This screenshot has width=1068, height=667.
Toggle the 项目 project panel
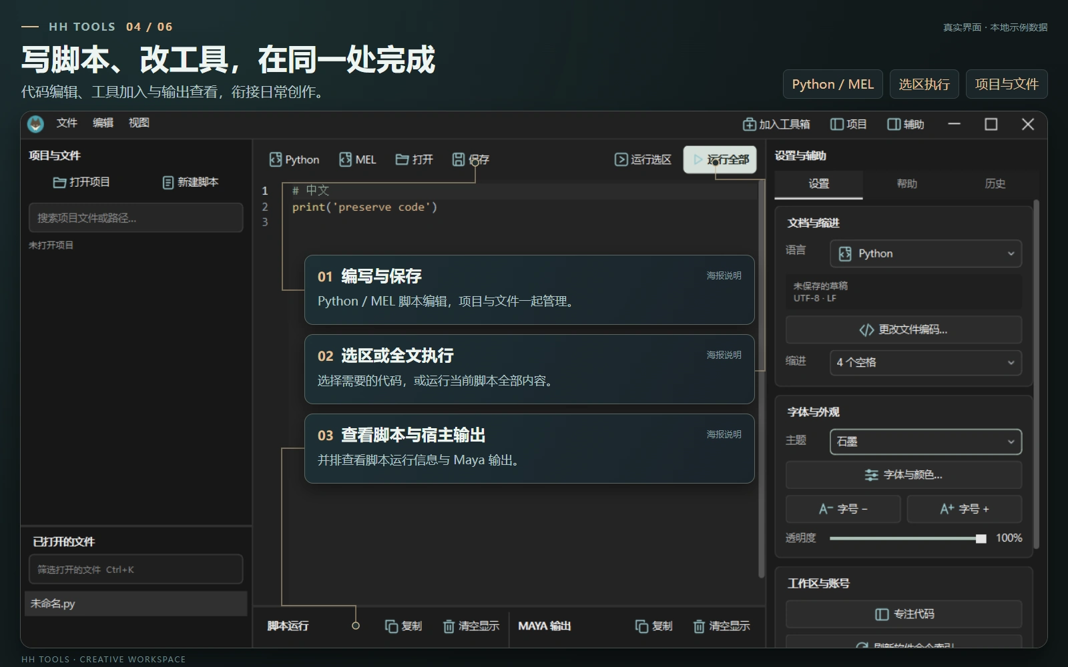pyautogui.click(x=848, y=124)
